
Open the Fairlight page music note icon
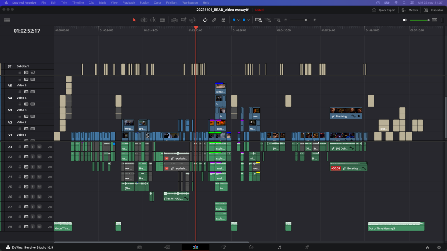279,247
